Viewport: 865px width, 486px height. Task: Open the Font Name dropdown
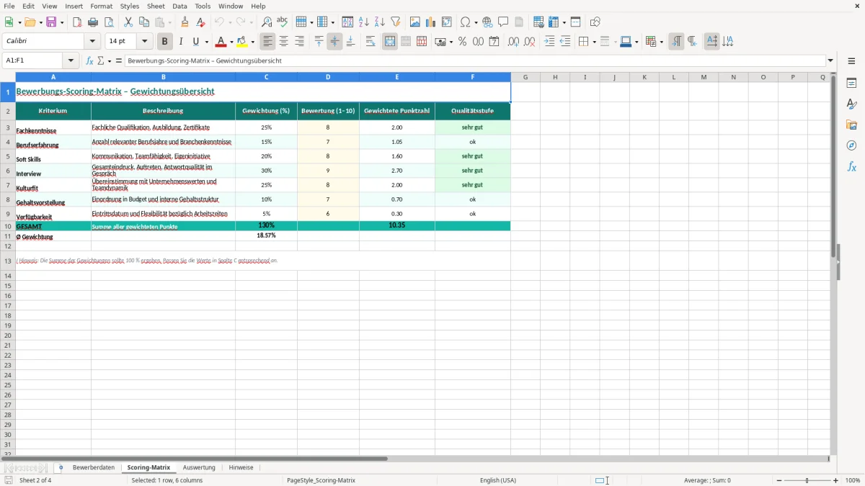92,42
